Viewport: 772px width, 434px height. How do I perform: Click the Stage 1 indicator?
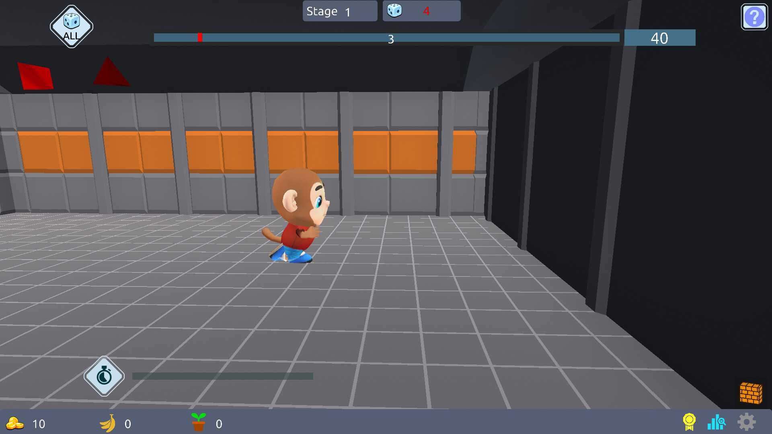[339, 11]
